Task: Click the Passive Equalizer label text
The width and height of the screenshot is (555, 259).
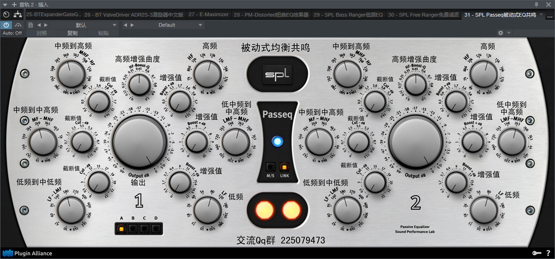Action: click(x=415, y=226)
